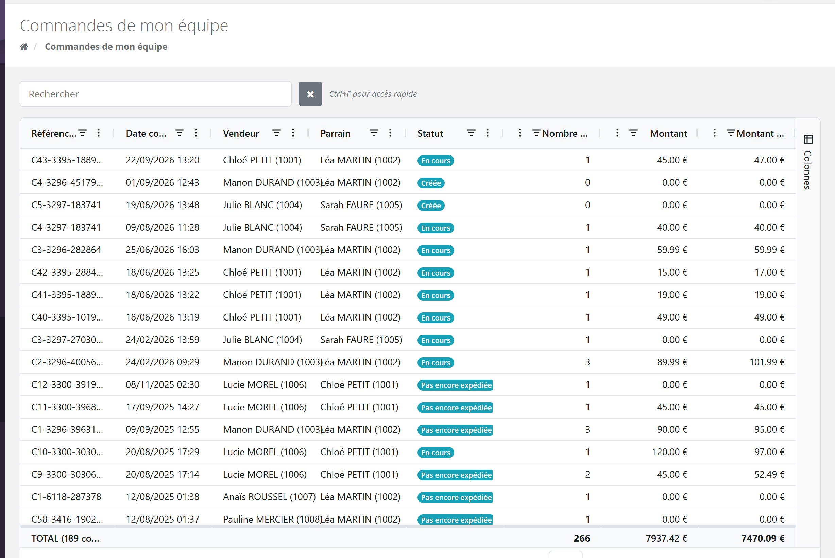Filter the Date commande column

(180, 133)
